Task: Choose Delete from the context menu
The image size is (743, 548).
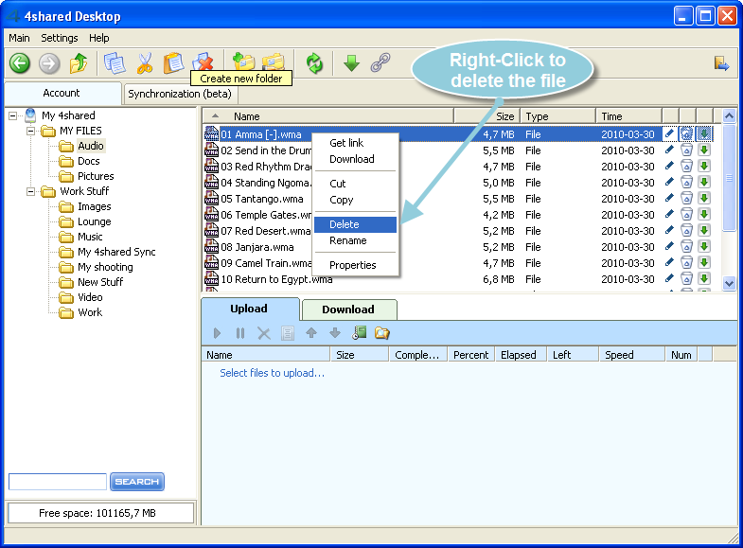Action: click(x=355, y=224)
